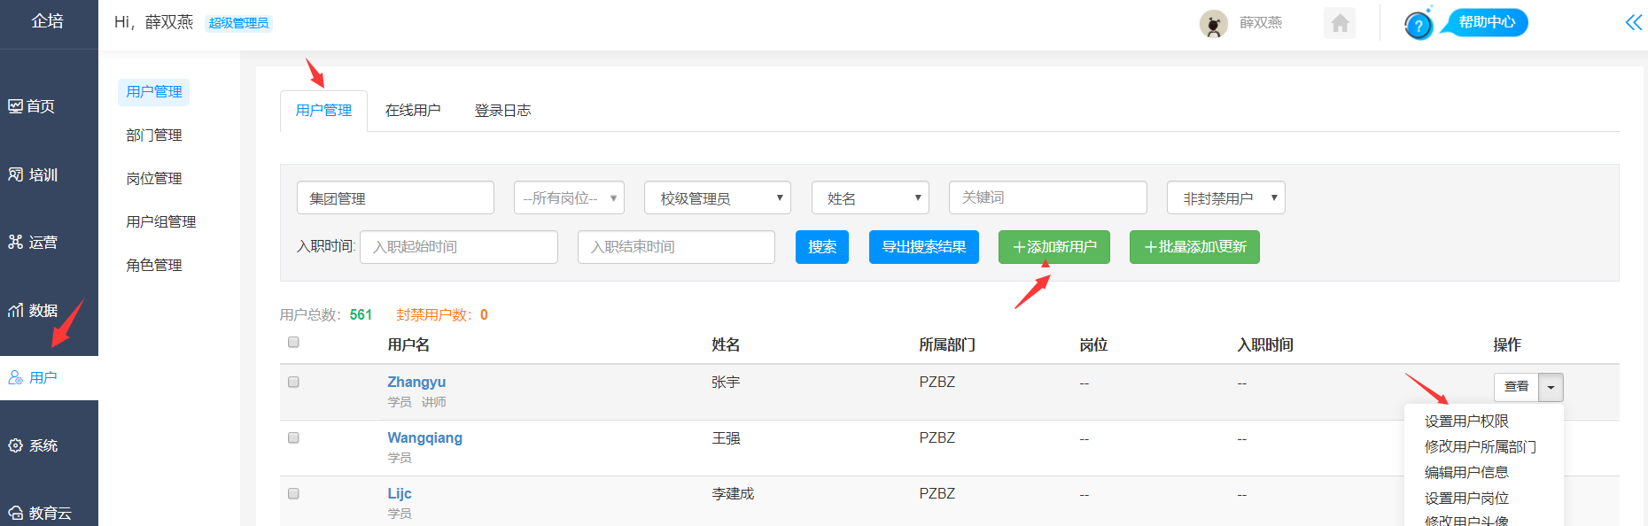Click the home icon in top bar

(x=1340, y=23)
